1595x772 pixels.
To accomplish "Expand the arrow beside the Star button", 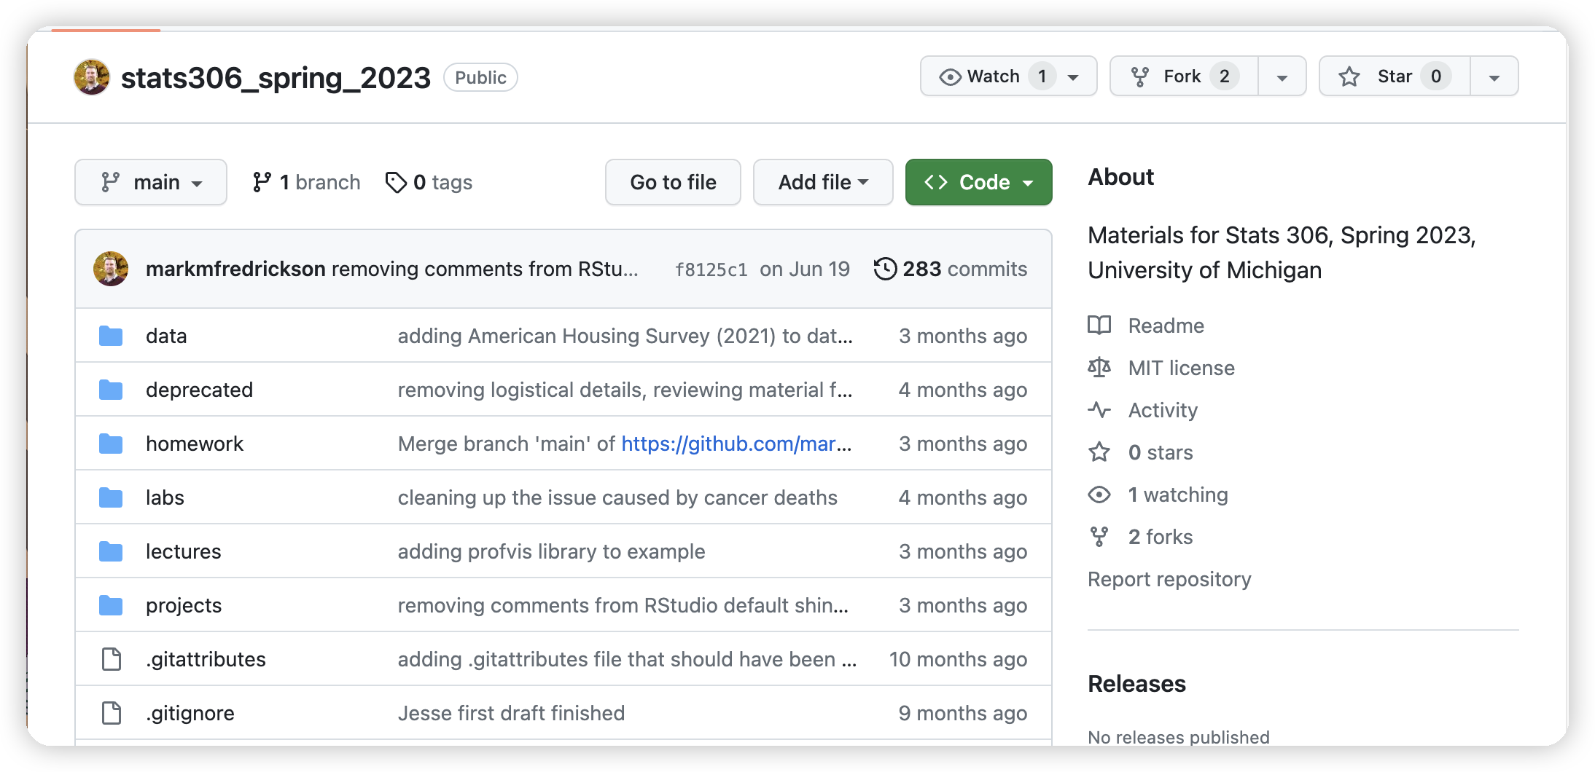I will tap(1494, 77).
